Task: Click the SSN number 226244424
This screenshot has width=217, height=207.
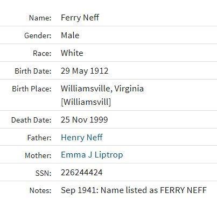Action: coord(82,173)
